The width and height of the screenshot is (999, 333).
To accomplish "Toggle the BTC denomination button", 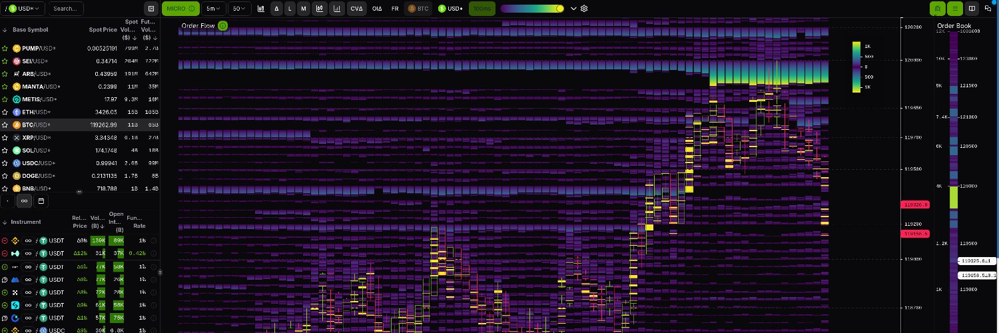I will point(419,9).
